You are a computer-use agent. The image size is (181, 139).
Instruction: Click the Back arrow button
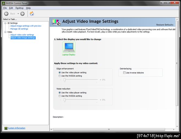point(6,14)
